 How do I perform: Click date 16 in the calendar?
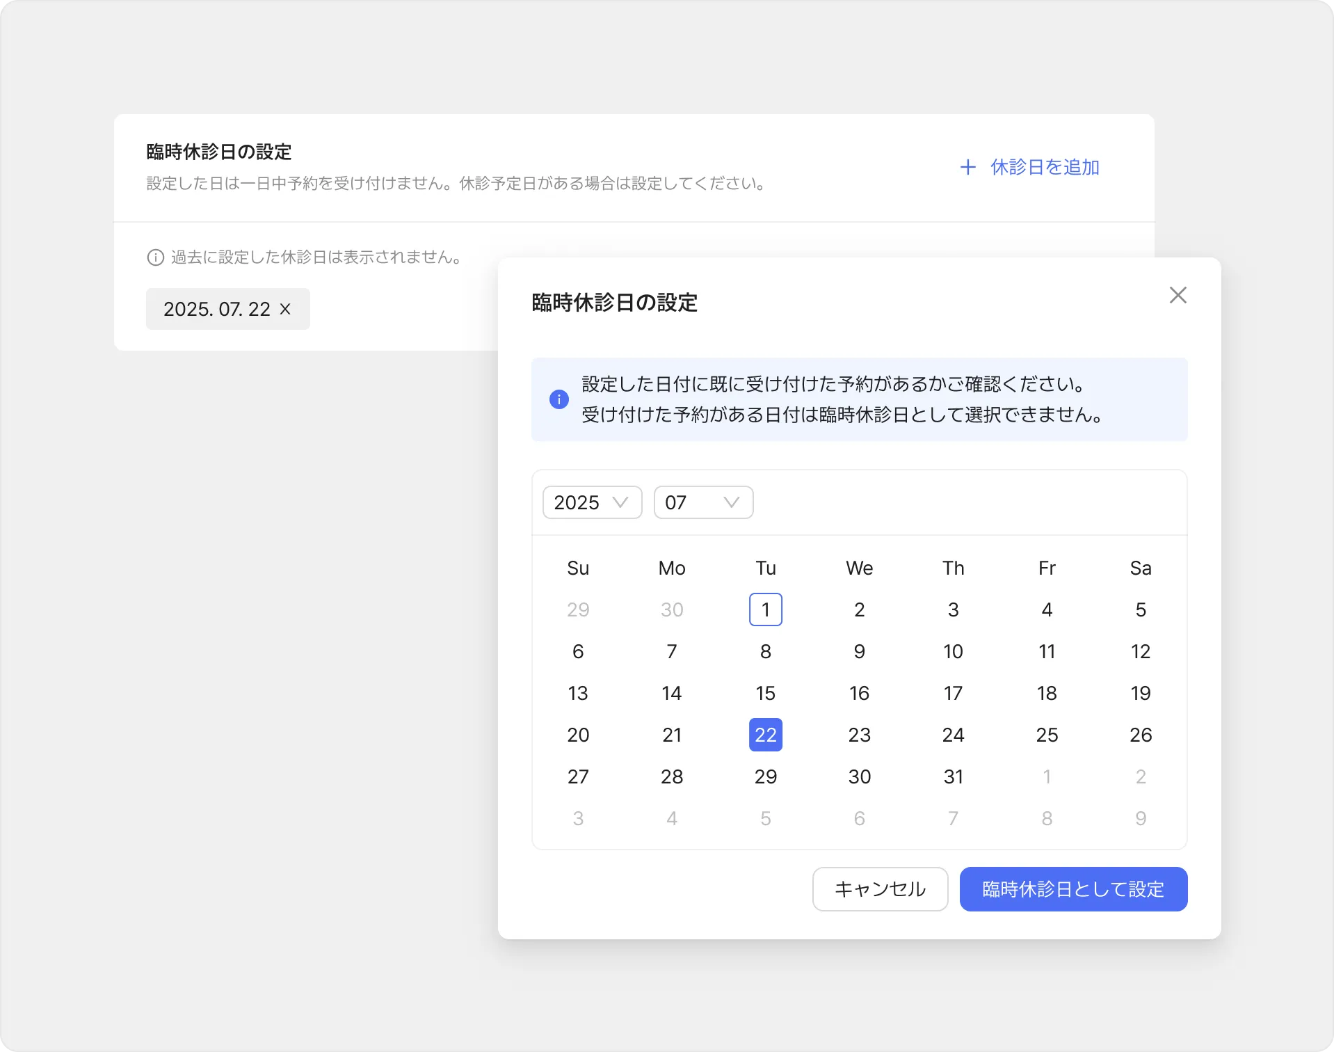pyautogui.click(x=860, y=693)
